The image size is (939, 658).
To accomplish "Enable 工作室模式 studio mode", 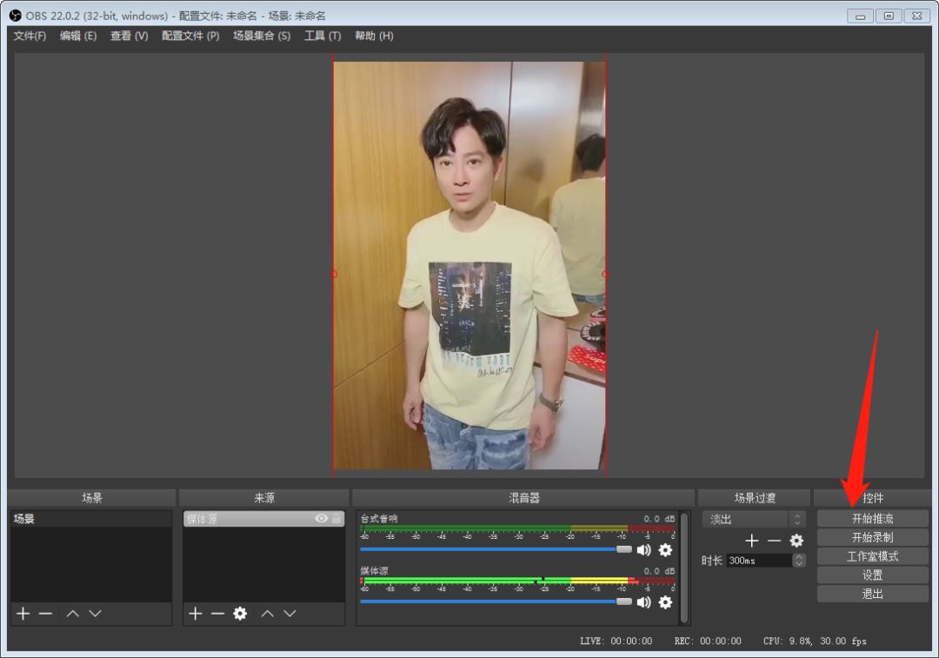I will (x=873, y=556).
